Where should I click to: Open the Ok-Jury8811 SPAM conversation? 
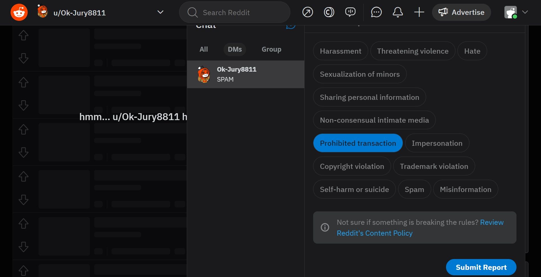(245, 74)
